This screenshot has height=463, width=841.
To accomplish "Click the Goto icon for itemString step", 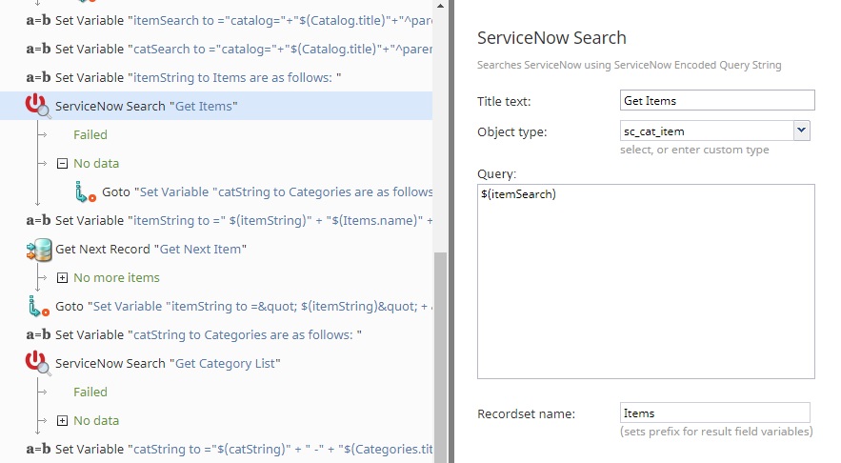I will pyautogui.click(x=39, y=307).
